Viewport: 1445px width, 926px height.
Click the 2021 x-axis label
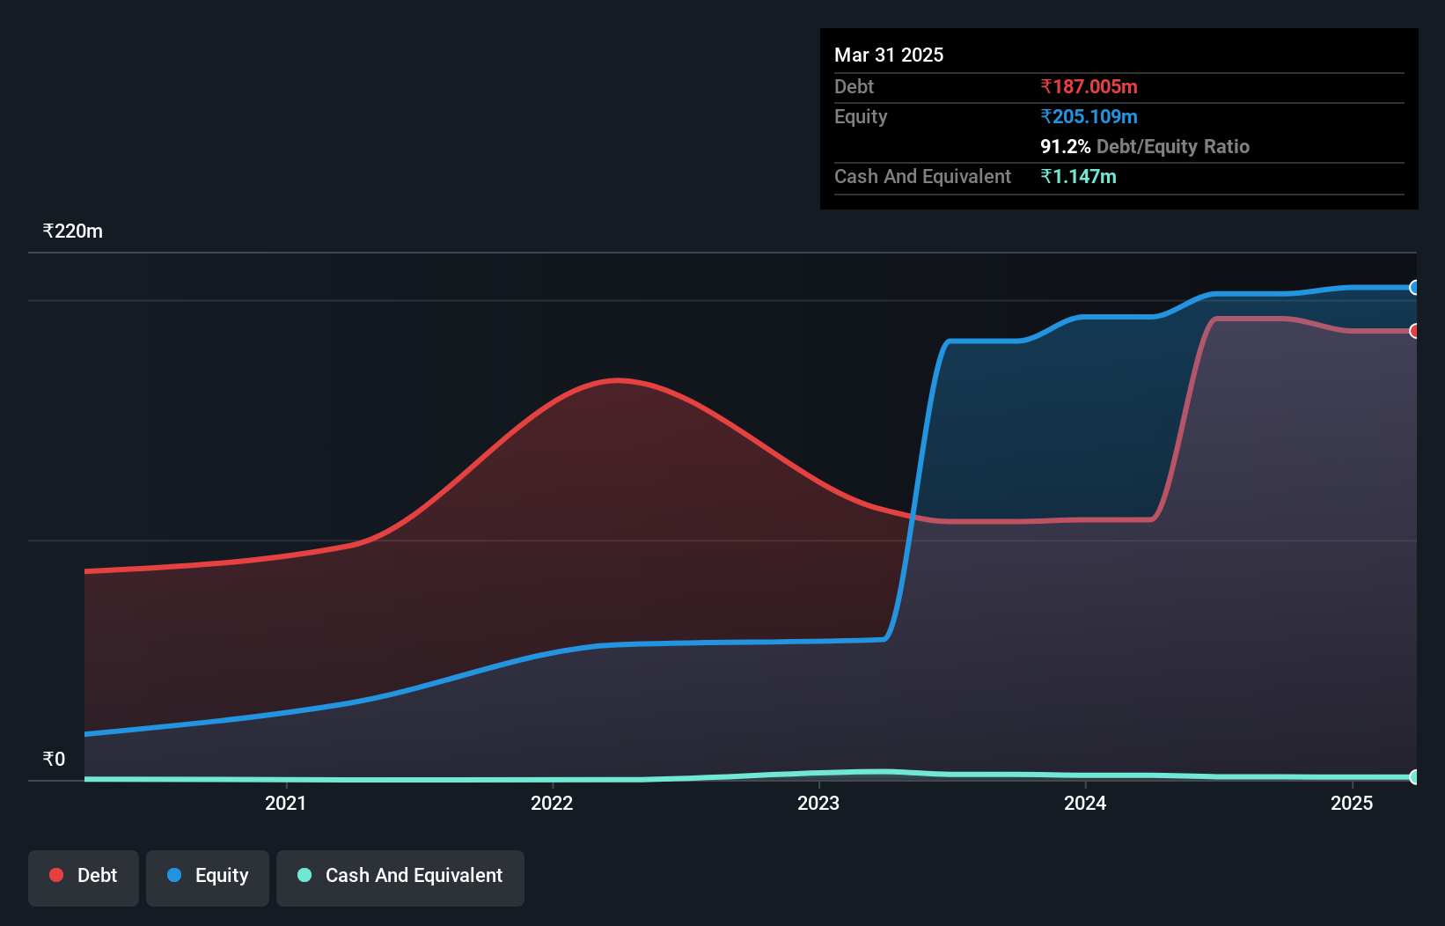[286, 803]
